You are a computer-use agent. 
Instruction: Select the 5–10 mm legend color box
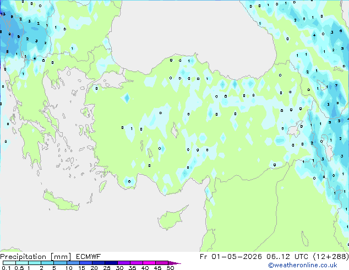point(60,263)
